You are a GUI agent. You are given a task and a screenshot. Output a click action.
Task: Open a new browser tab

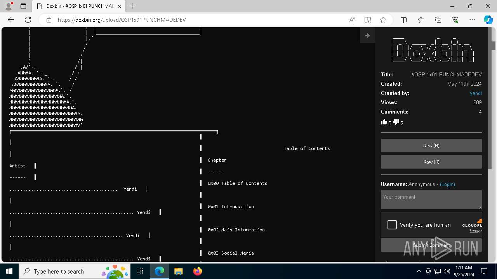coord(132,6)
